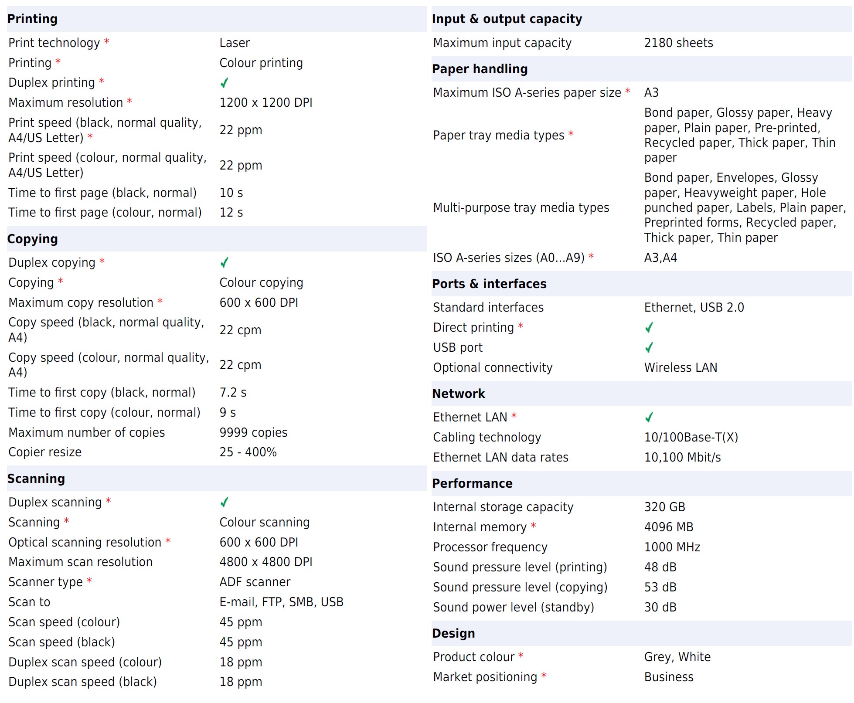The width and height of the screenshot is (854, 703).
Task: Click the 1200 x 1200 DPI resolution value
Action: click(x=266, y=102)
